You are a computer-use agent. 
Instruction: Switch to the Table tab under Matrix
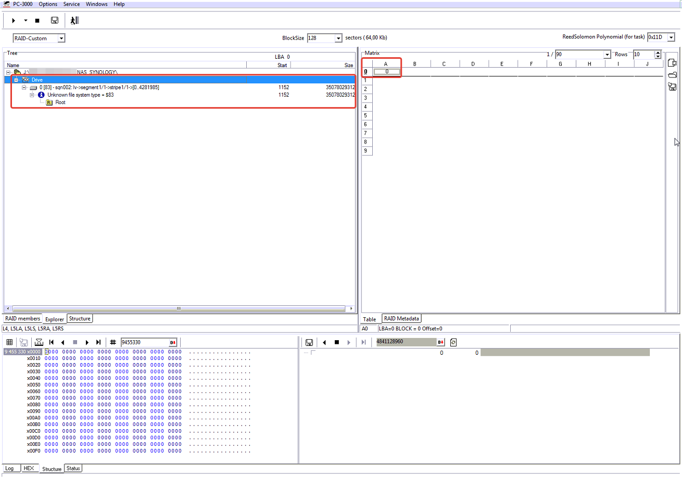pyautogui.click(x=370, y=319)
